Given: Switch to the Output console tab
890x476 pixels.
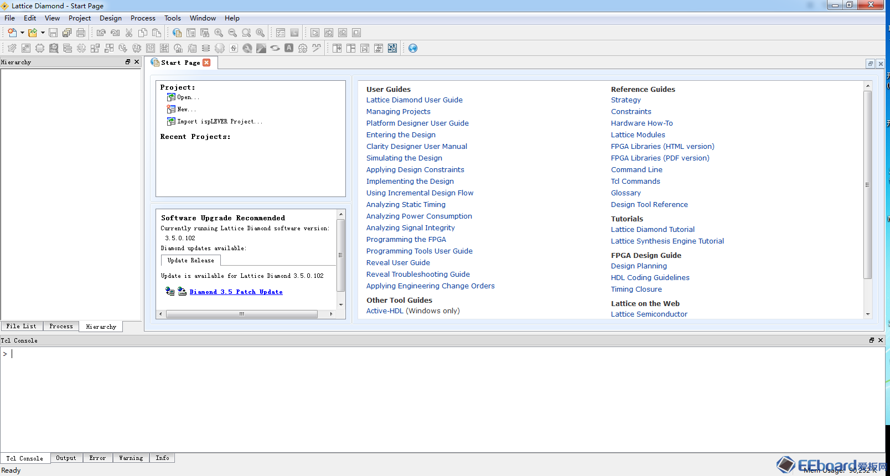Looking at the screenshot, I should click(x=66, y=458).
